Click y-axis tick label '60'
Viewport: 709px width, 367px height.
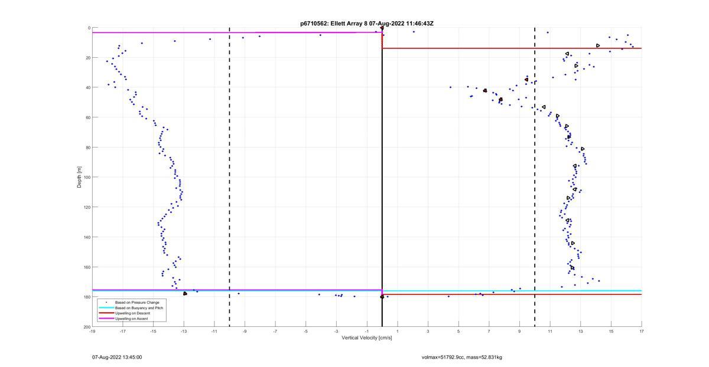[x=87, y=117]
